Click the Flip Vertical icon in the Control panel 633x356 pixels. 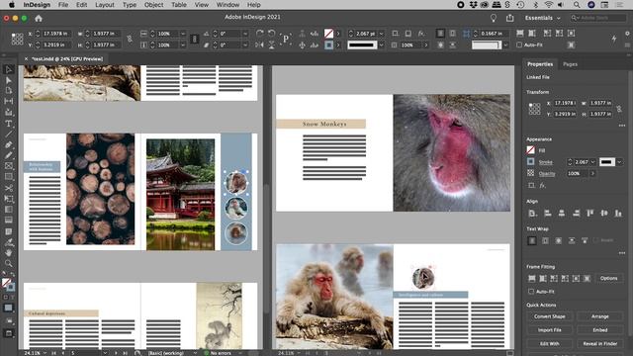272,44
